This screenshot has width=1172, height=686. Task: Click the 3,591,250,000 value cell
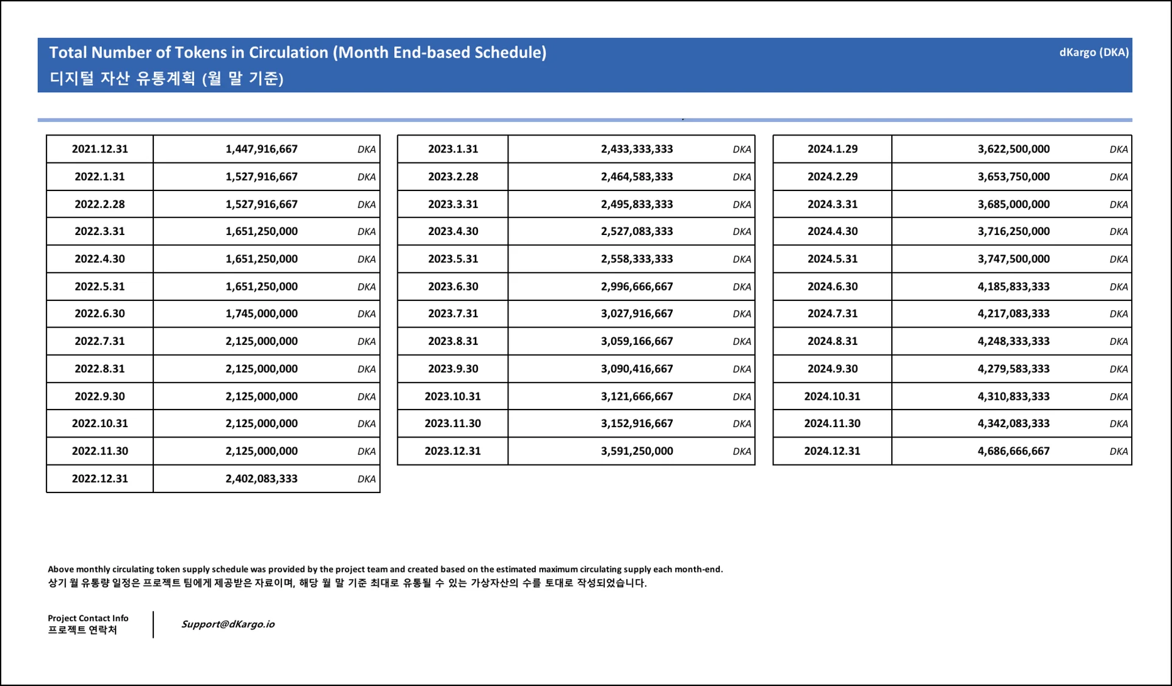coord(637,451)
